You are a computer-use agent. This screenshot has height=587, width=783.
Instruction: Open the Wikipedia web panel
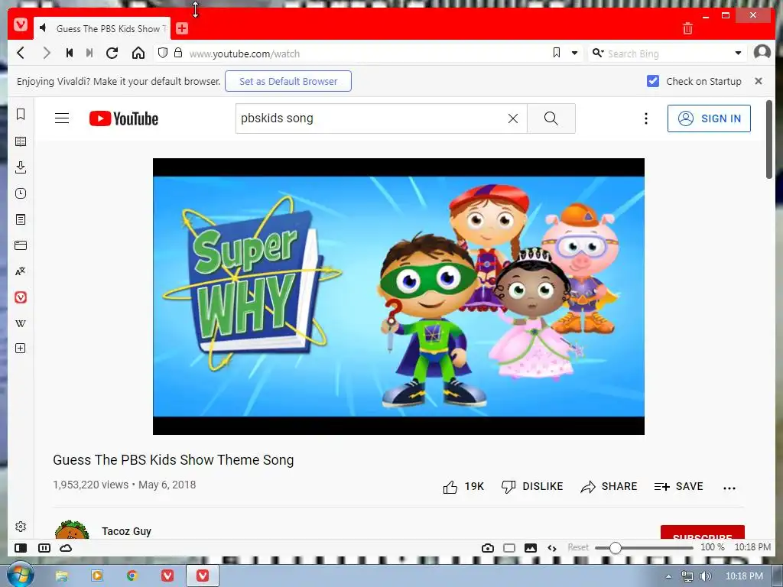[x=21, y=323]
